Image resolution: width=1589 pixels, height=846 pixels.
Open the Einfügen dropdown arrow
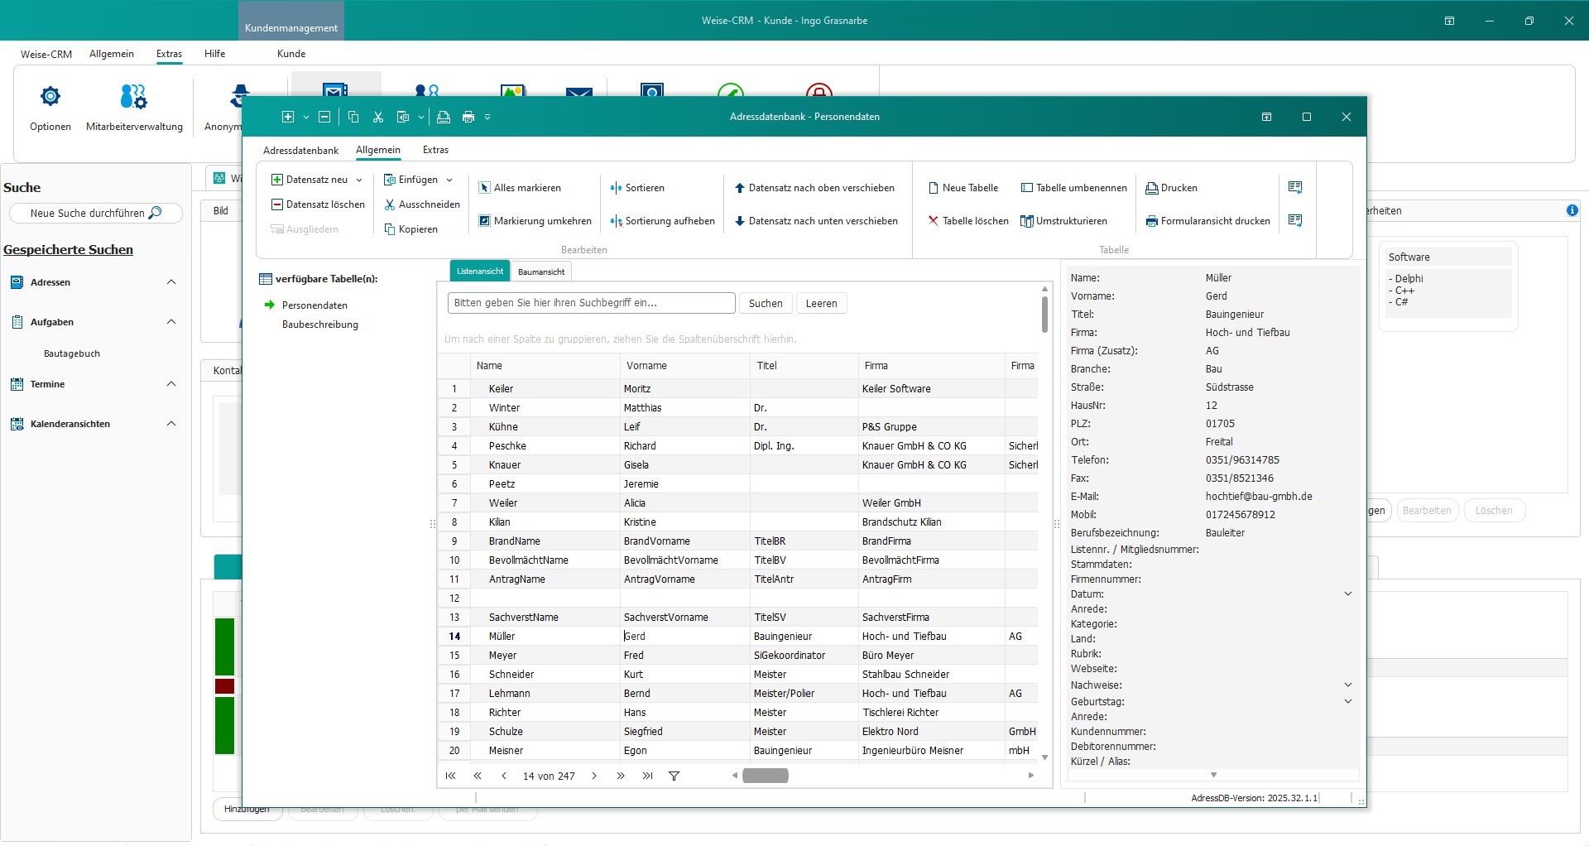pyautogui.click(x=449, y=180)
